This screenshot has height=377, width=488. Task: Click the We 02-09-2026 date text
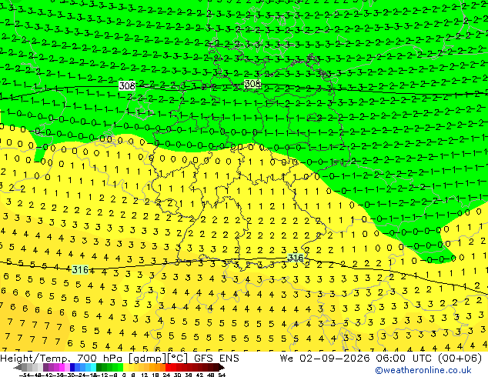point(324,359)
